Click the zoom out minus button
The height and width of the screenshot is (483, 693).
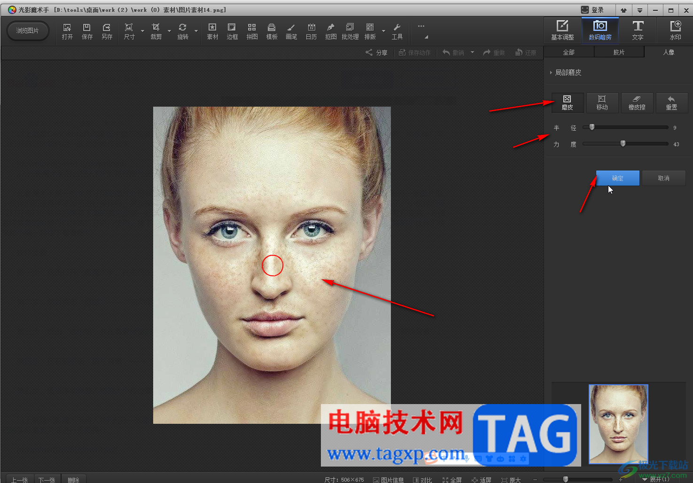(535, 480)
